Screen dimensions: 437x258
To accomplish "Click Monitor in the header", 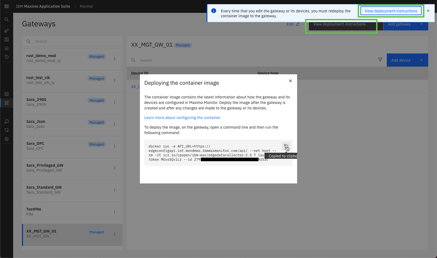I will (86, 6).
